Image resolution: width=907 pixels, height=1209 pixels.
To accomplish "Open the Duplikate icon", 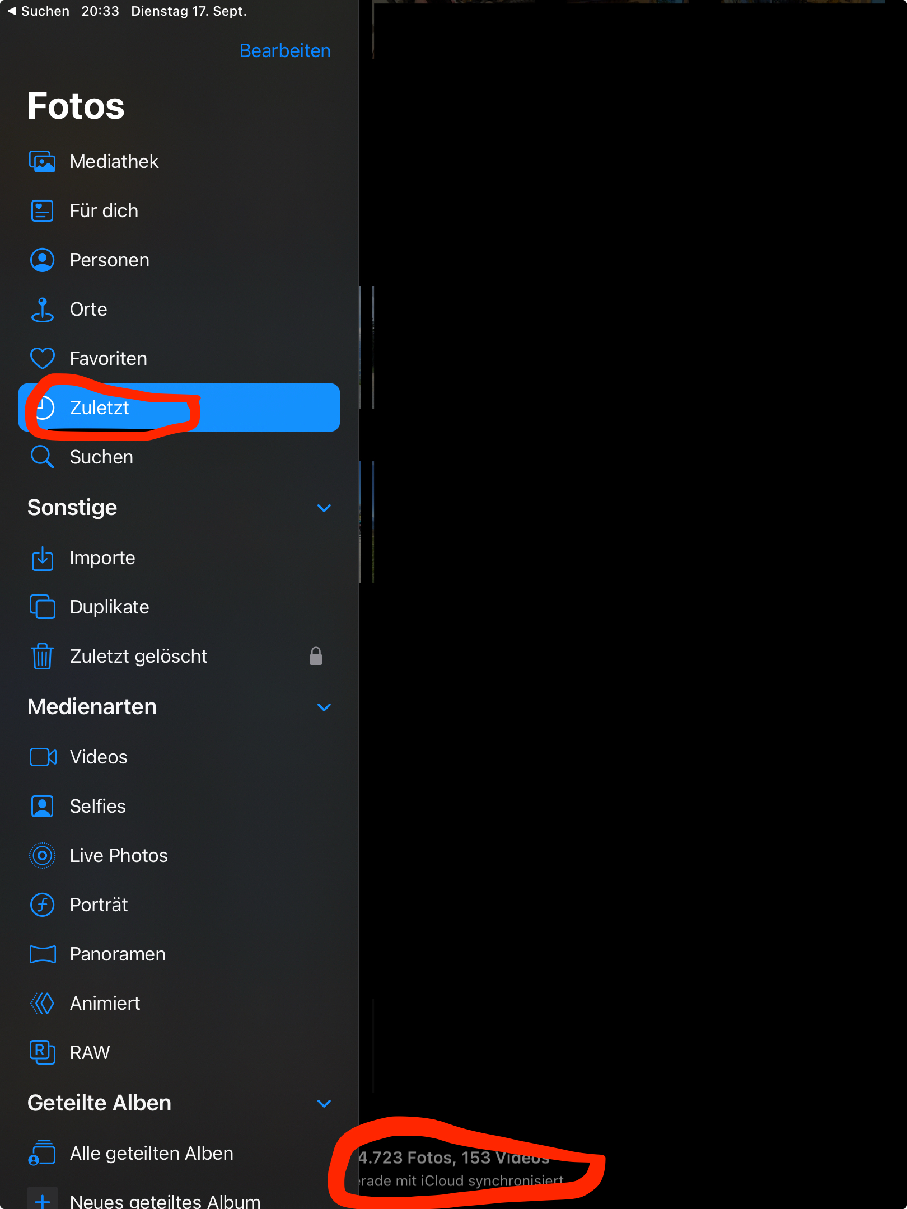I will tap(43, 607).
